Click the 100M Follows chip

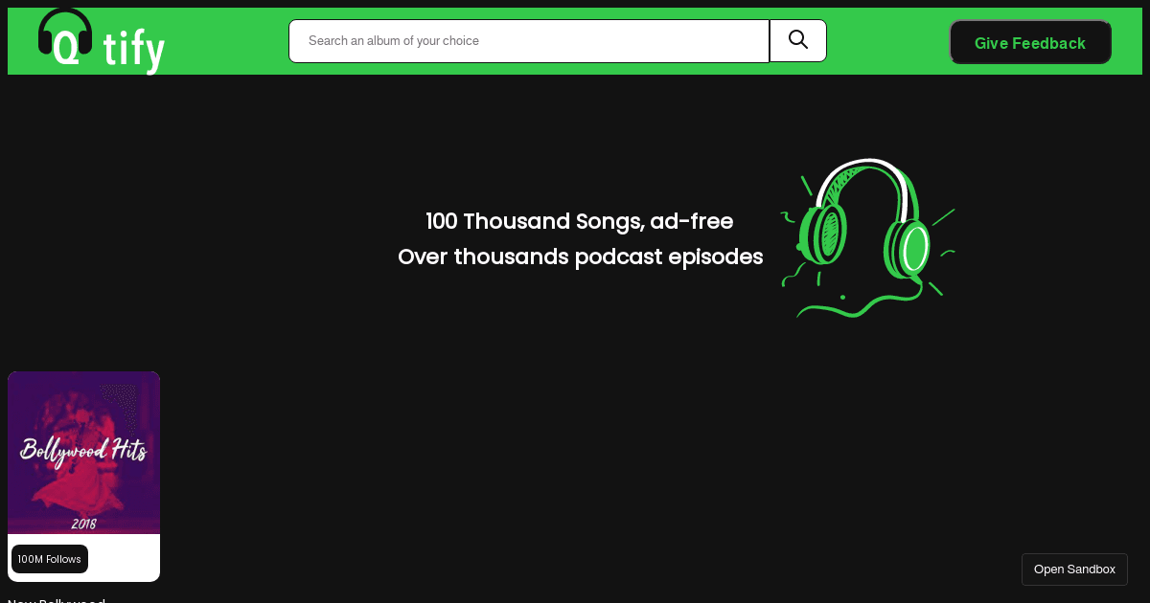[50, 559]
